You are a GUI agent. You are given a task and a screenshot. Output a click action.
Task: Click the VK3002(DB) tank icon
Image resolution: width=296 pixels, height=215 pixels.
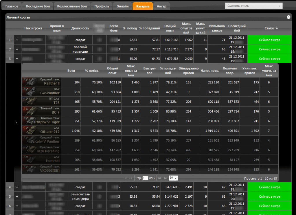(x=42, y=169)
